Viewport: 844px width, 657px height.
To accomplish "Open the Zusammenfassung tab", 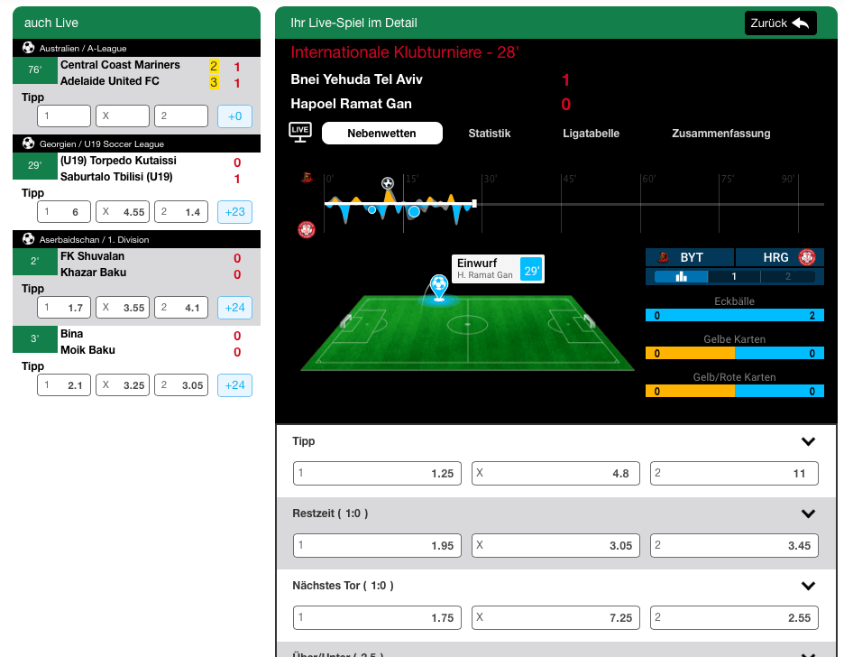I will click(x=720, y=133).
